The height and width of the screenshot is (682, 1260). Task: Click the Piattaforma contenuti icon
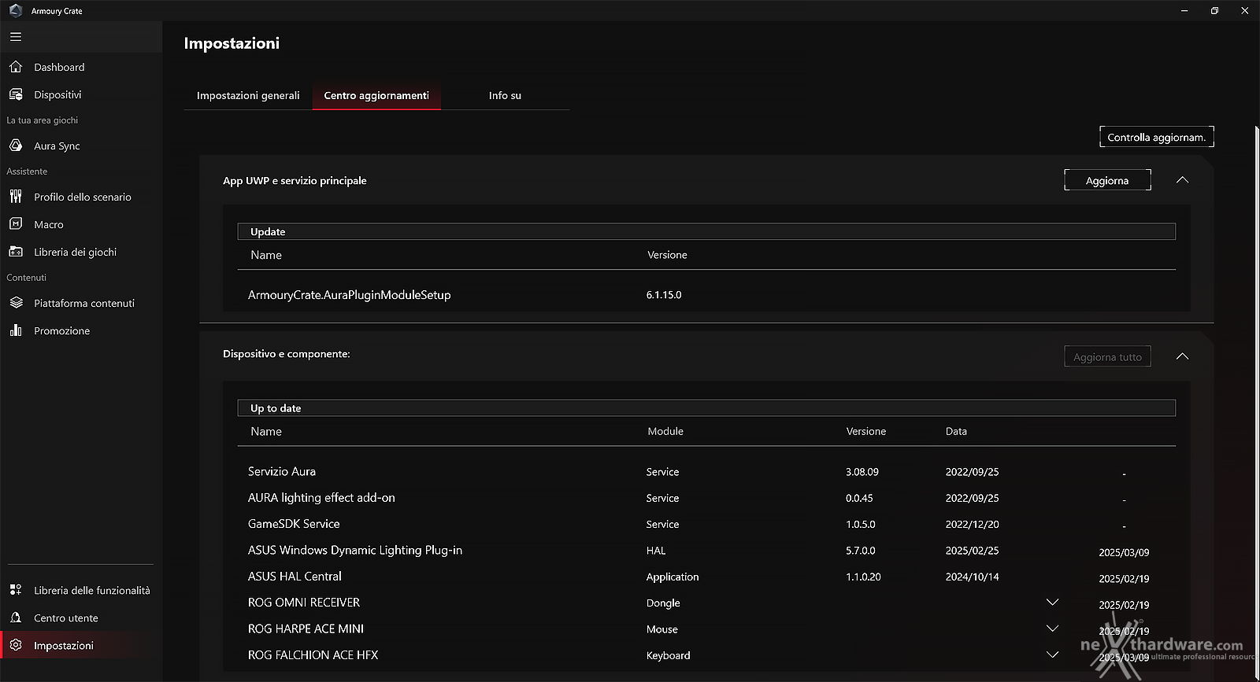pyautogui.click(x=16, y=303)
